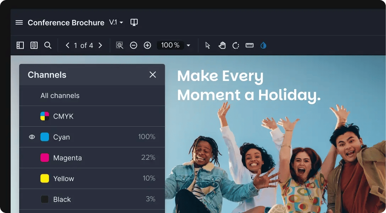The height and width of the screenshot is (213, 386).
Task: Click the ink droplet channels icon
Action: tap(263, 45)
